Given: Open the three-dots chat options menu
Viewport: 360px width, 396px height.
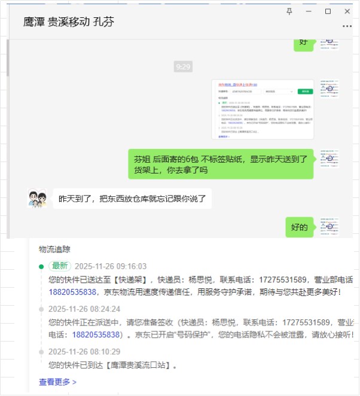Looking at the screenshot, I should click(x=347, y=26).
